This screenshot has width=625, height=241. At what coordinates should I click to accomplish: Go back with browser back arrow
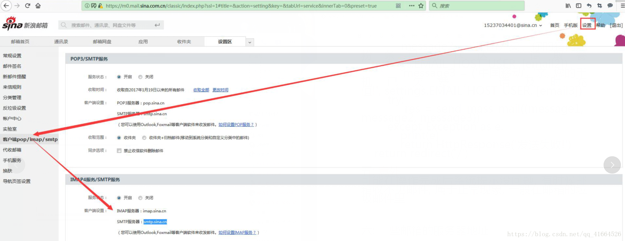tap(6, 6)
